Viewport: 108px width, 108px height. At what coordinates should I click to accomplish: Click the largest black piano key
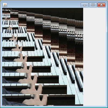[x=79, y=81]
